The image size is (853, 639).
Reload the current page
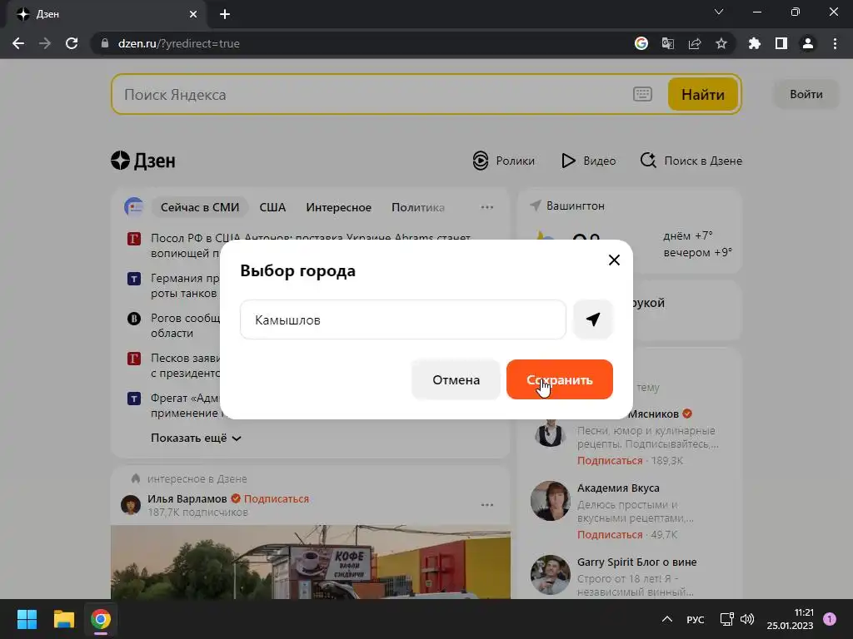[x=72, y=43]
